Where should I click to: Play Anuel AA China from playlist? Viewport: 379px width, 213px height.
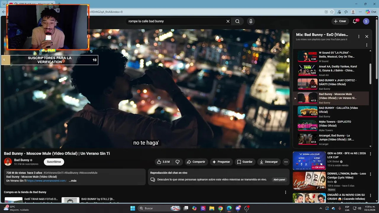point(331,70)
